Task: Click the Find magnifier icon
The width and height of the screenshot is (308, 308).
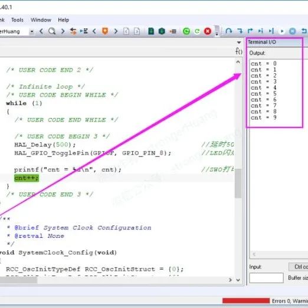Action: (52, 31)
